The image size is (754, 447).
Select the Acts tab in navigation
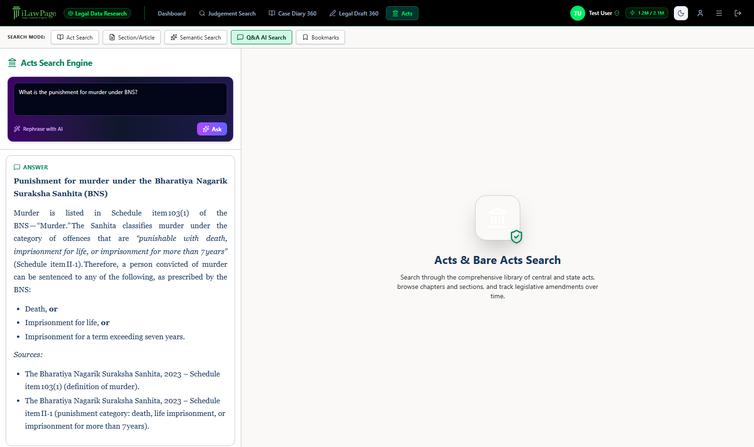[x=402, y=13]
